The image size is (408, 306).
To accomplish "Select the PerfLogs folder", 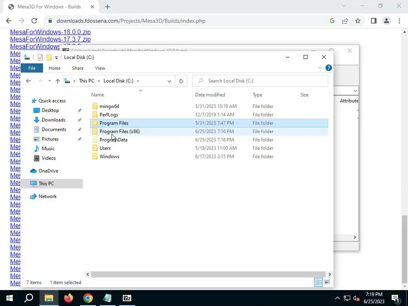I will click(x=108, y=115).
